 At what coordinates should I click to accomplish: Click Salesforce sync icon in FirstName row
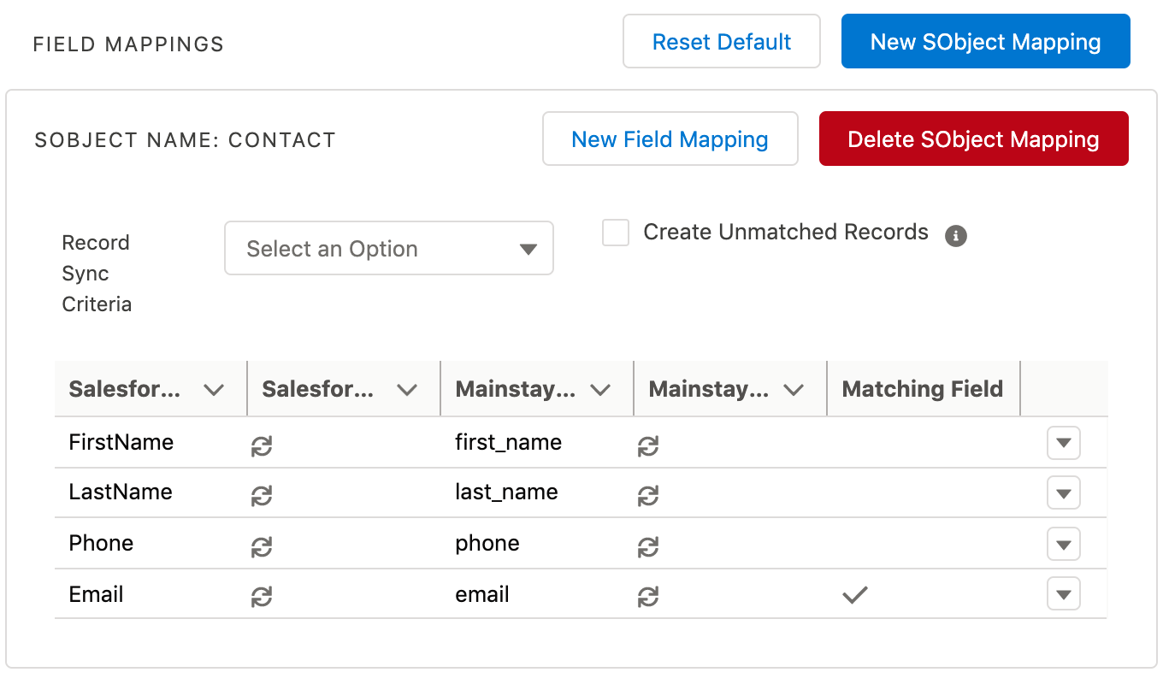click(x=262, y=445)
